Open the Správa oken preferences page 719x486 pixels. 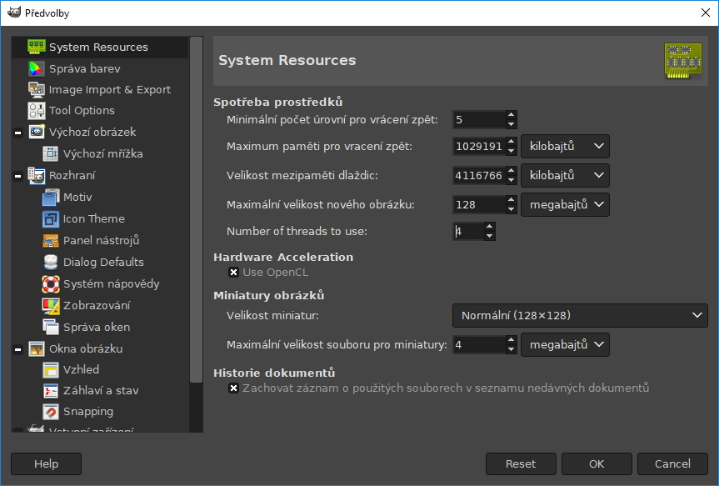click(96, 328)
